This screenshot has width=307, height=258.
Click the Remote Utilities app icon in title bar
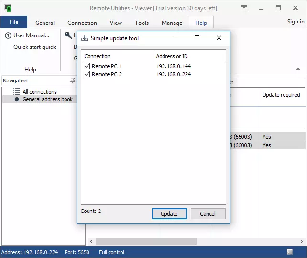coord(8,8)
